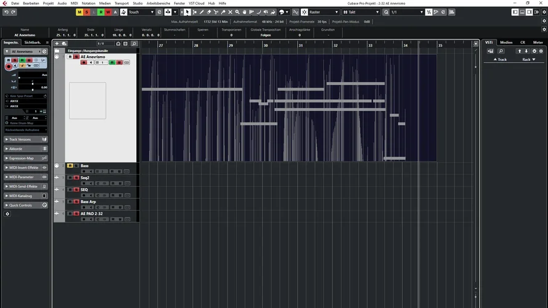Expand the MIDI-Insert-Effekte inspector section
The height and width of the screenshot is (308, 548).
[25, 168]
